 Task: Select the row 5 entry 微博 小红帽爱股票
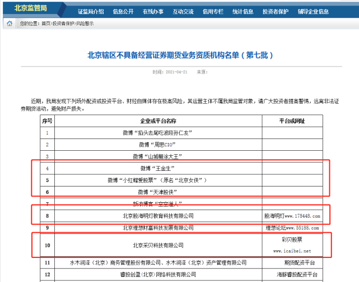157,180
